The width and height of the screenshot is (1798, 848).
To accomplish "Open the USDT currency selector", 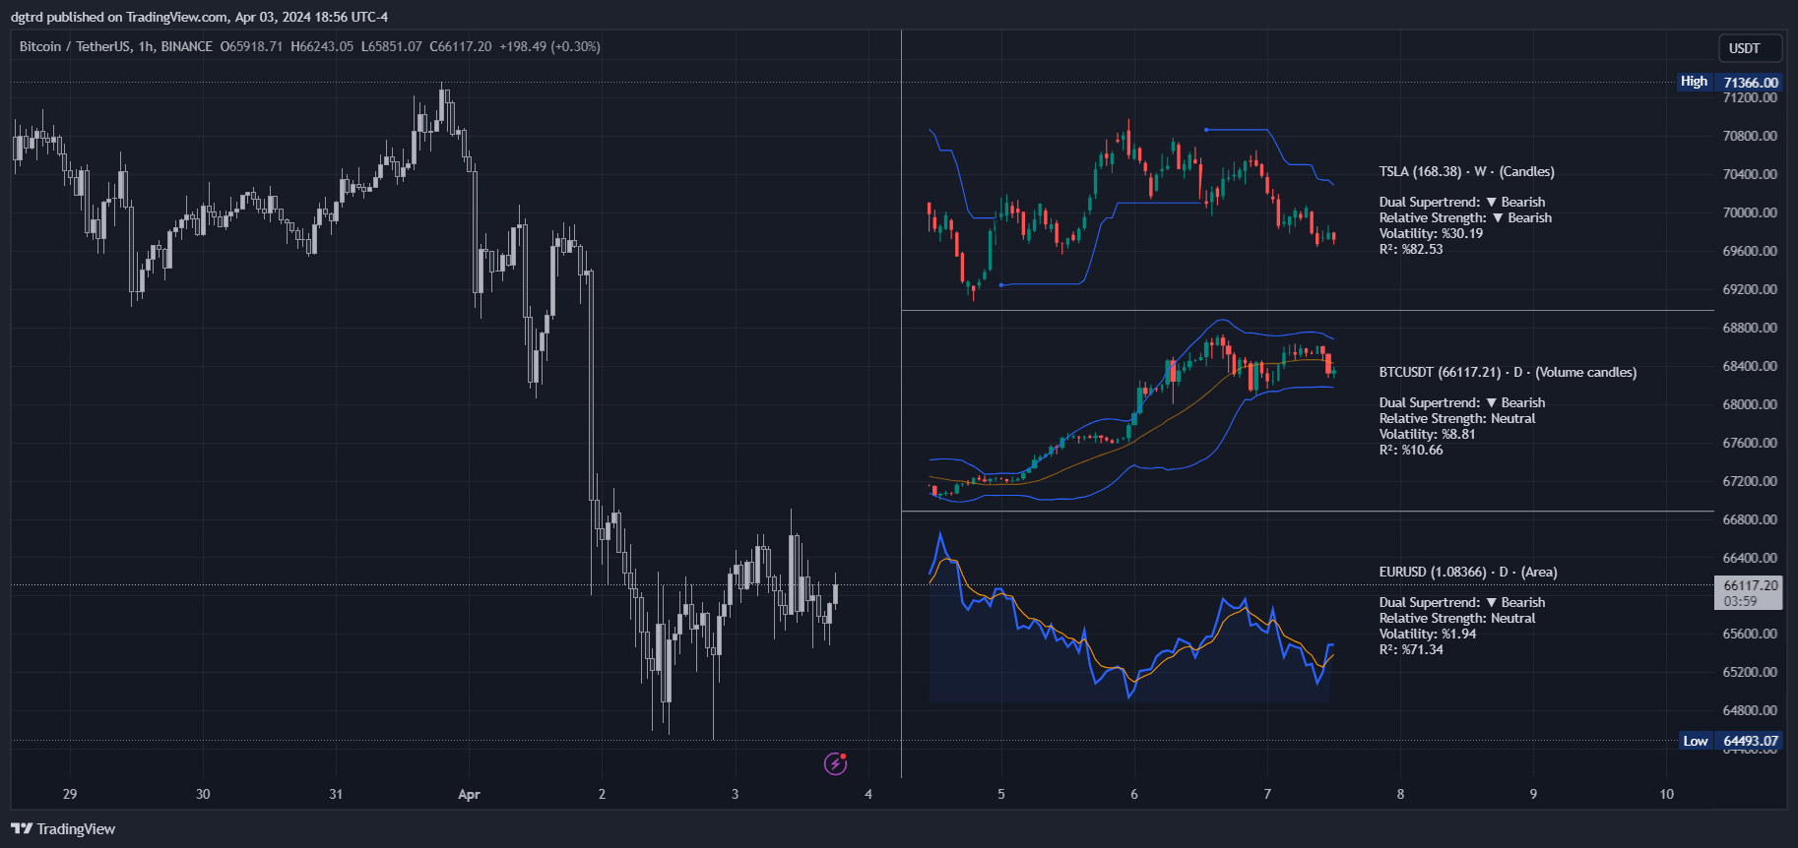I will tap(1750, 48).
